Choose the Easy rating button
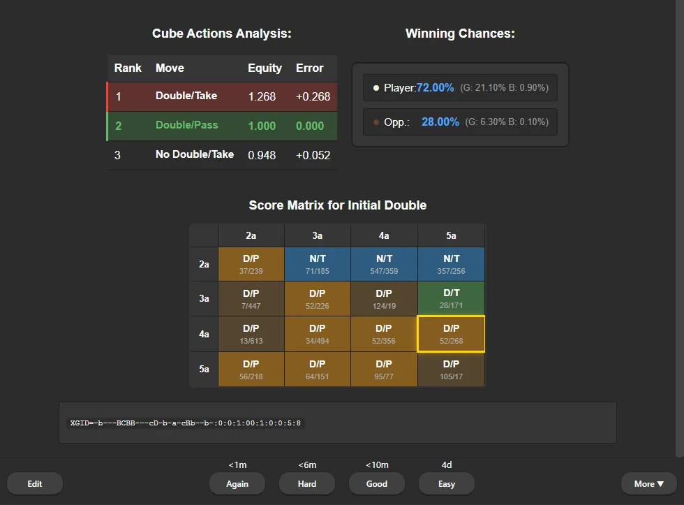This screenshot has width=684, height=505. (x=446, y=483)
